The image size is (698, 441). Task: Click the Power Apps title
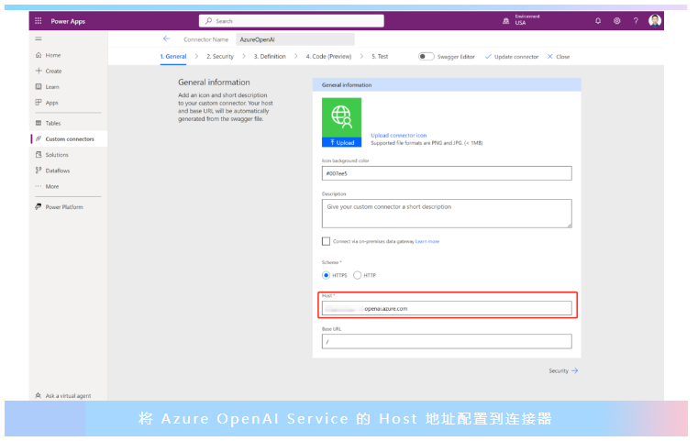tap(68, 21)
